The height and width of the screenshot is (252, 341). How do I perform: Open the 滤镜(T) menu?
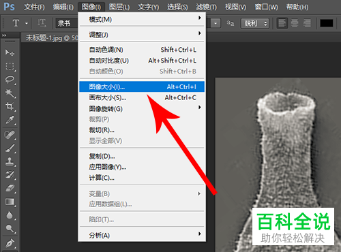(207, 7)
